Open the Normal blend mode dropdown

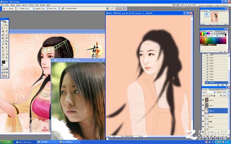tap(209, 92)
